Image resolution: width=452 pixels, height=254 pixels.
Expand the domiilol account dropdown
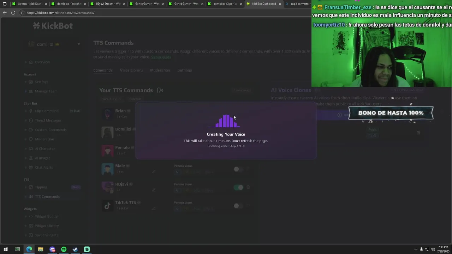(x=79, y=44)
